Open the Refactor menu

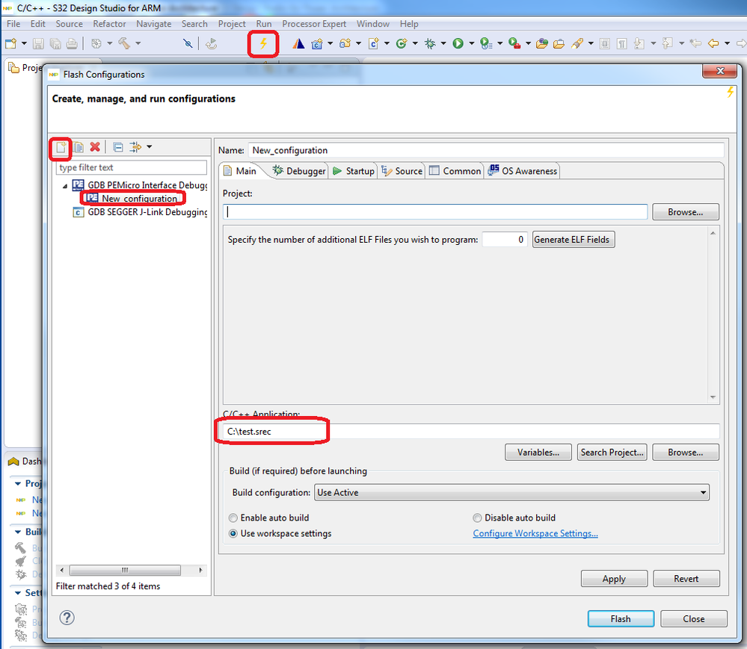point(109,24)
